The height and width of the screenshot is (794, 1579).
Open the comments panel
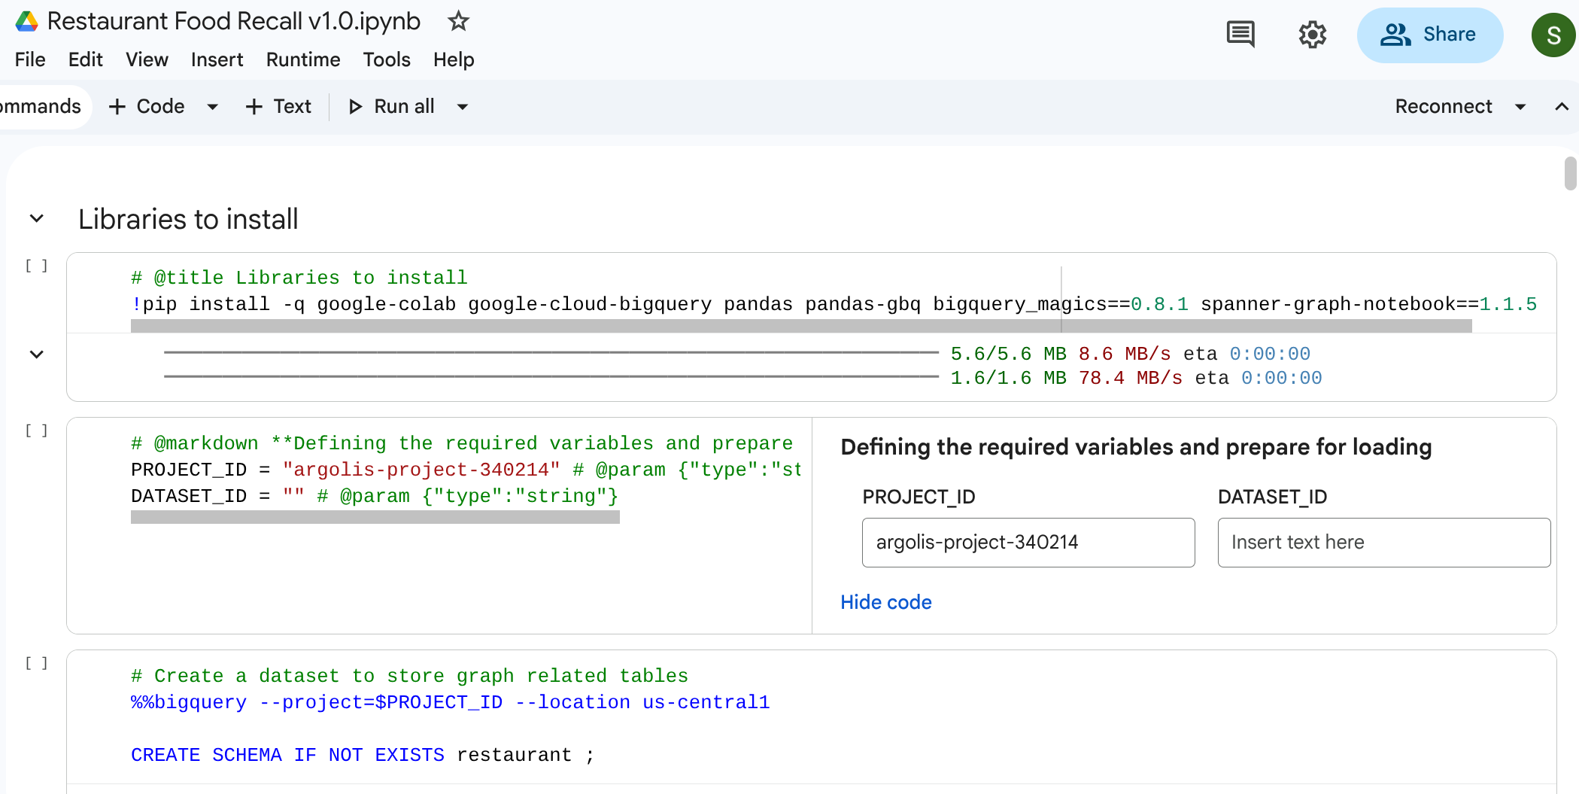pos(1240,34)
